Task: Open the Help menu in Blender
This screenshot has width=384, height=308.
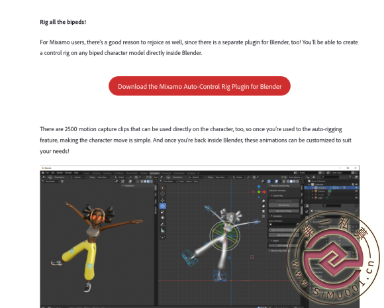Action: point(76,173)
